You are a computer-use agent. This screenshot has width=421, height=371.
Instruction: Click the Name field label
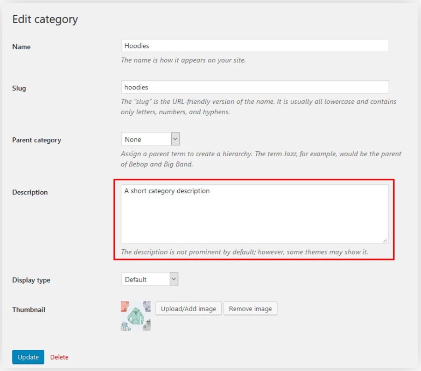(x=21, y=47)
